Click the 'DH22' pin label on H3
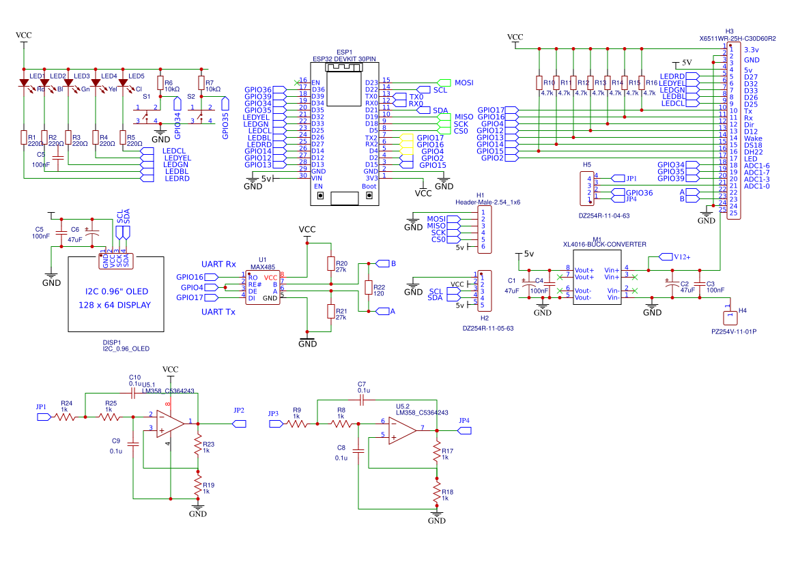The width and height of the screenshot is (798, 564). [x=753, y=152]
